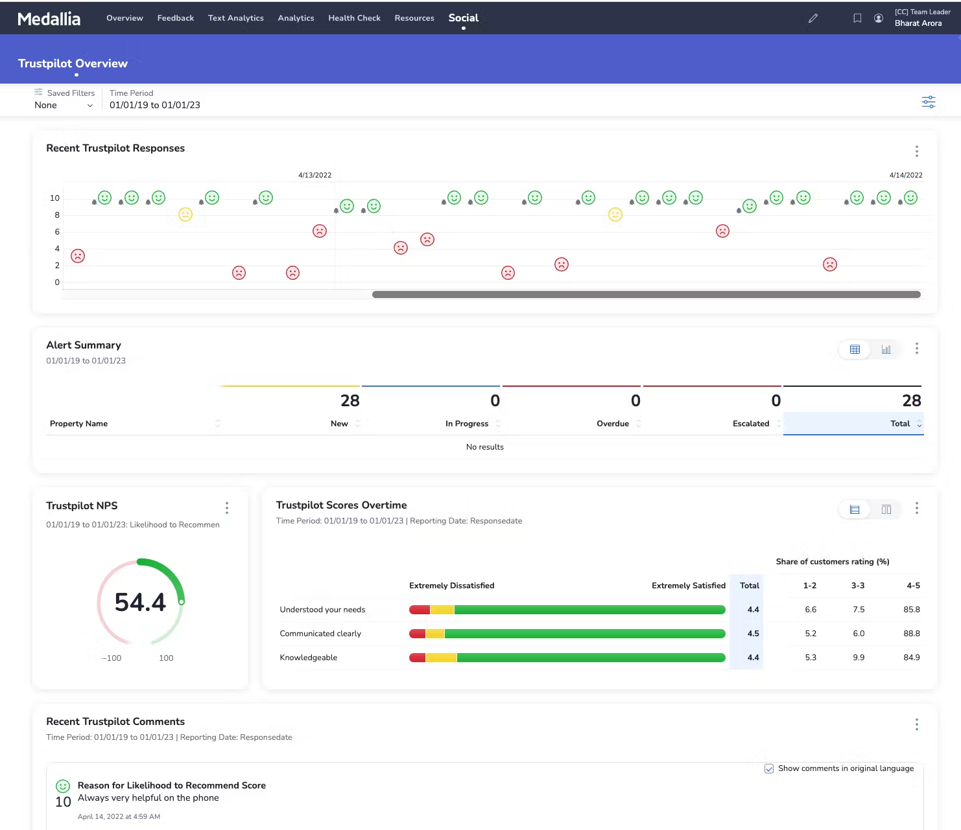Screen dimensions: 961x830
Task: Open the Health Check menu item
Action: 354,18
